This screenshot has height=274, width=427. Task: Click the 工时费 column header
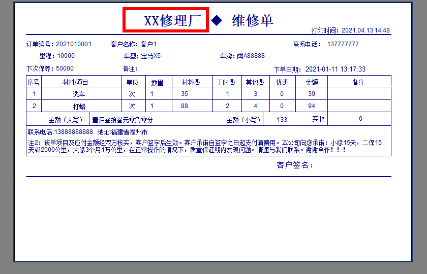pos(226,82)
